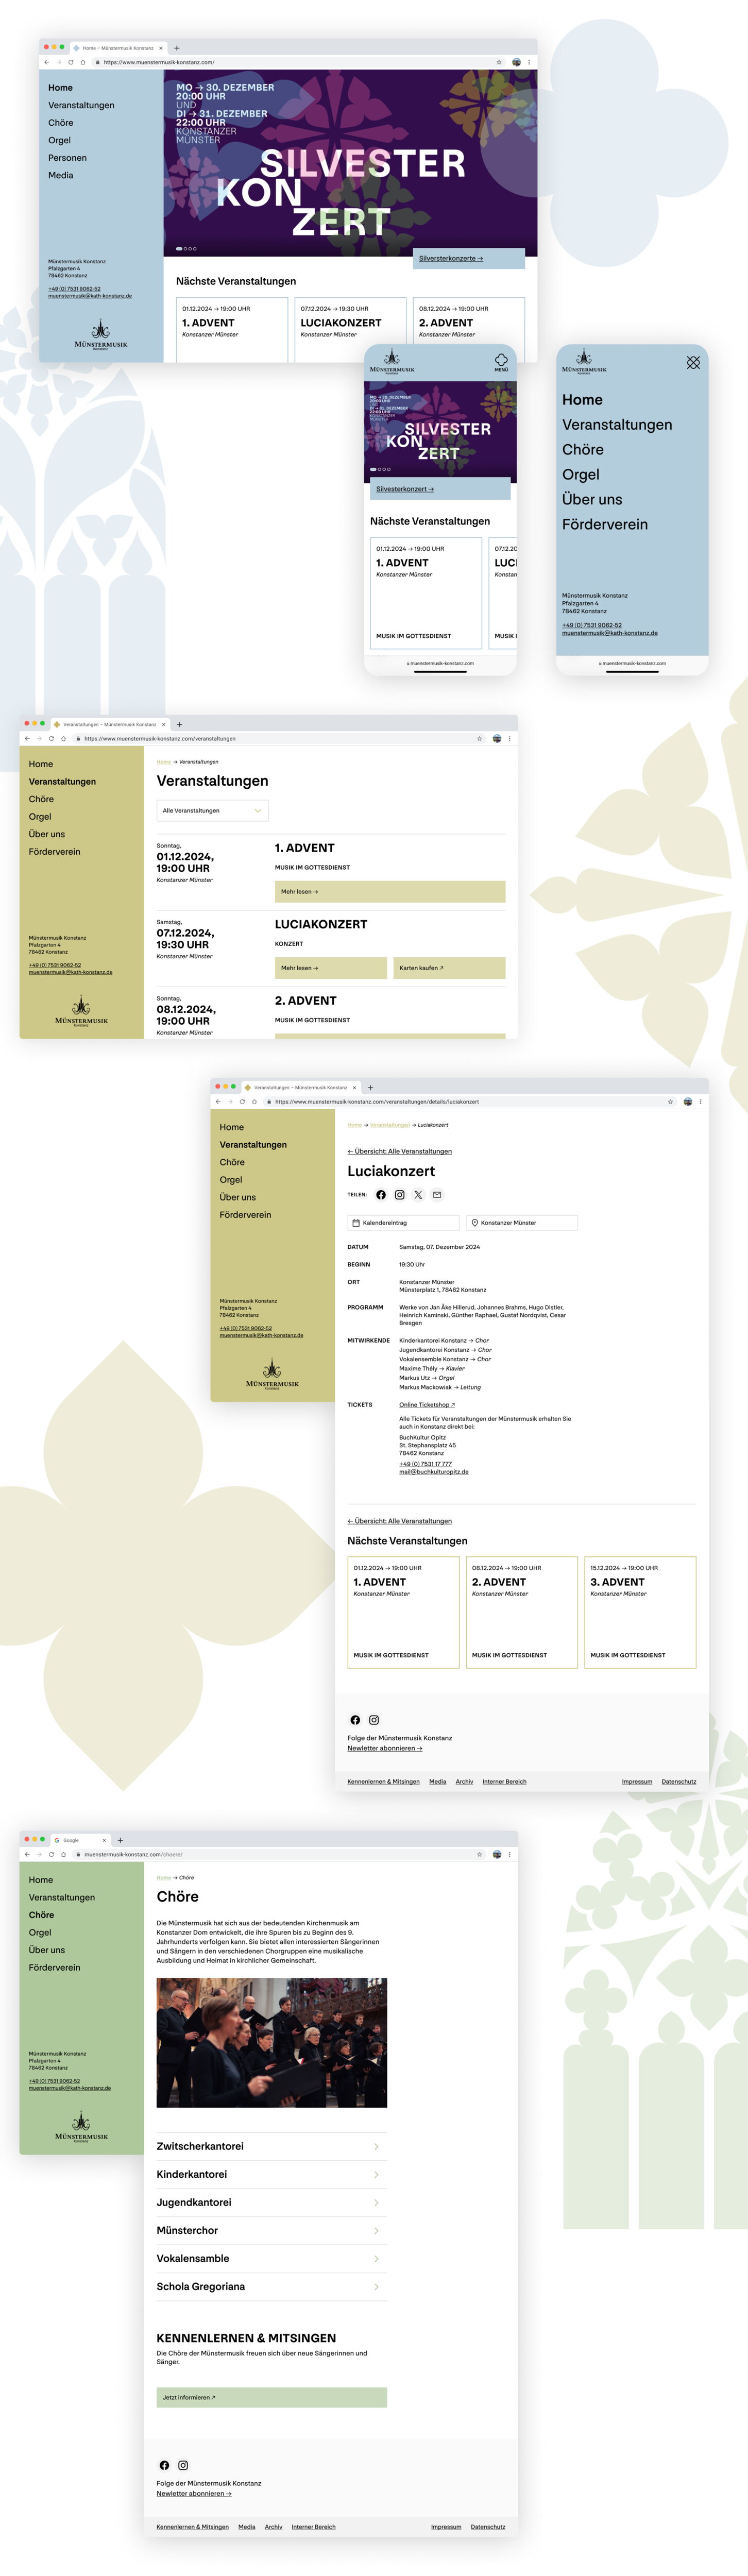Expand the Münsterchor row
Viewport: 748px width, 2576px height.
coord(271,2230)
